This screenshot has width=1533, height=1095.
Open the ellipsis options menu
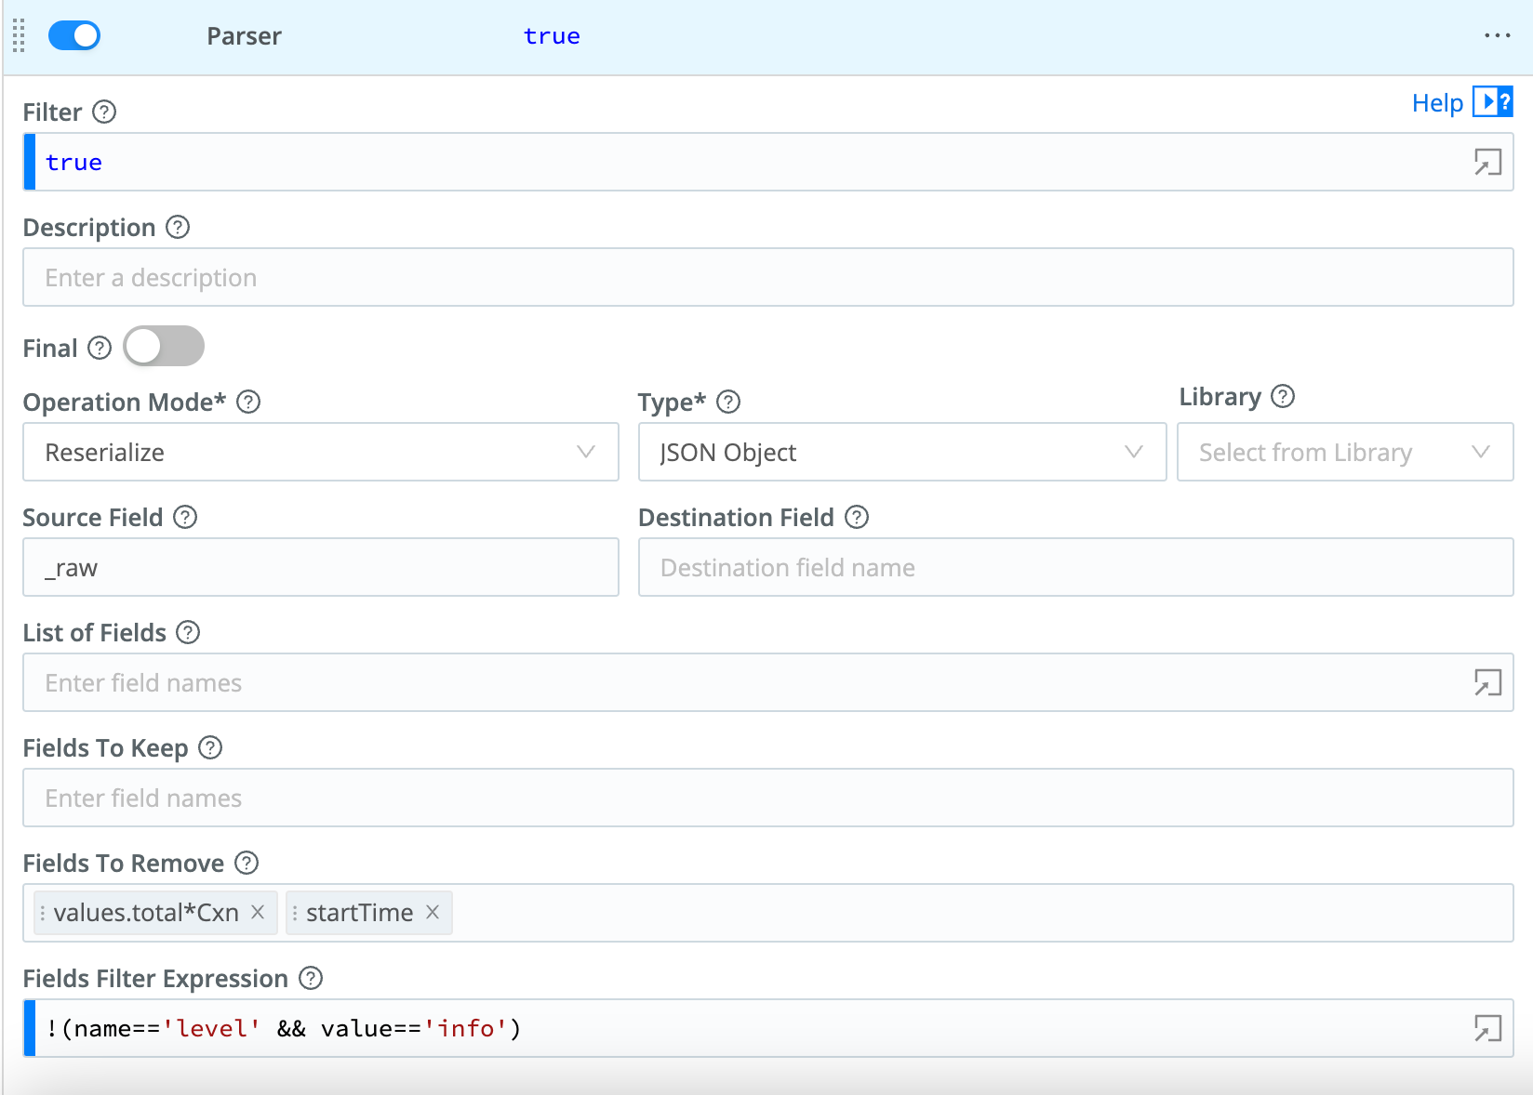[x=1497, y=35]
